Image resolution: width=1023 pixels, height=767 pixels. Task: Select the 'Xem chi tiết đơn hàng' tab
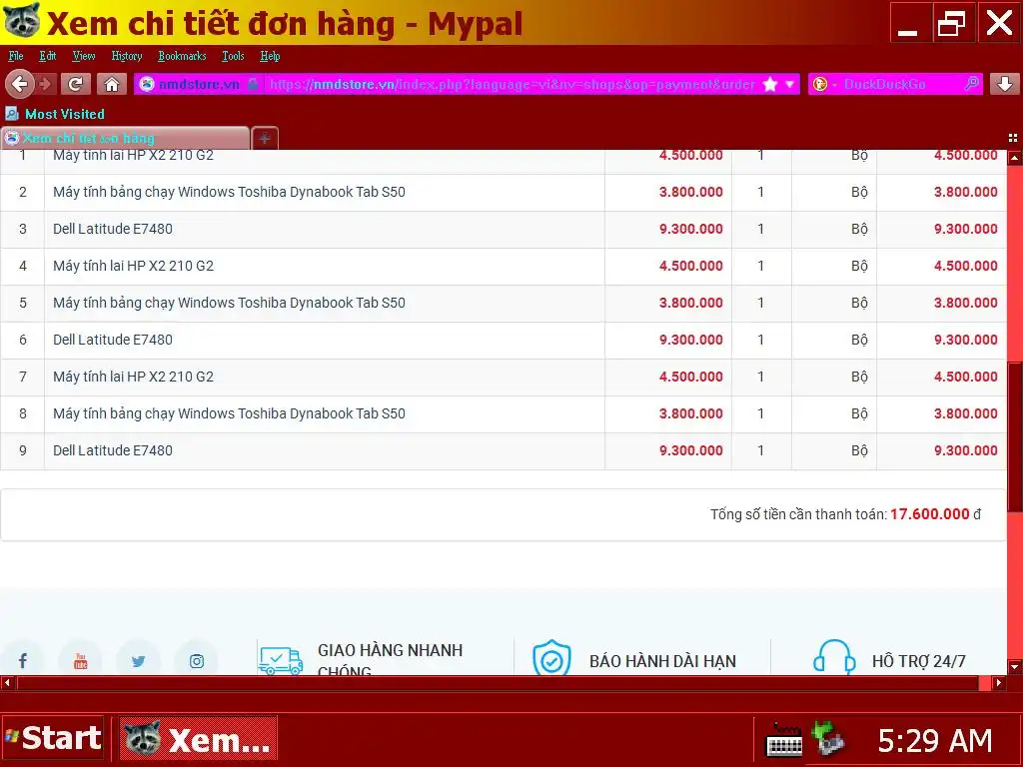(x=125, y=138)
